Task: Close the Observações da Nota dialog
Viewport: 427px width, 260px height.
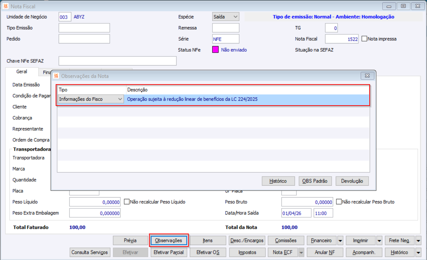Action: tap(367, 76)
